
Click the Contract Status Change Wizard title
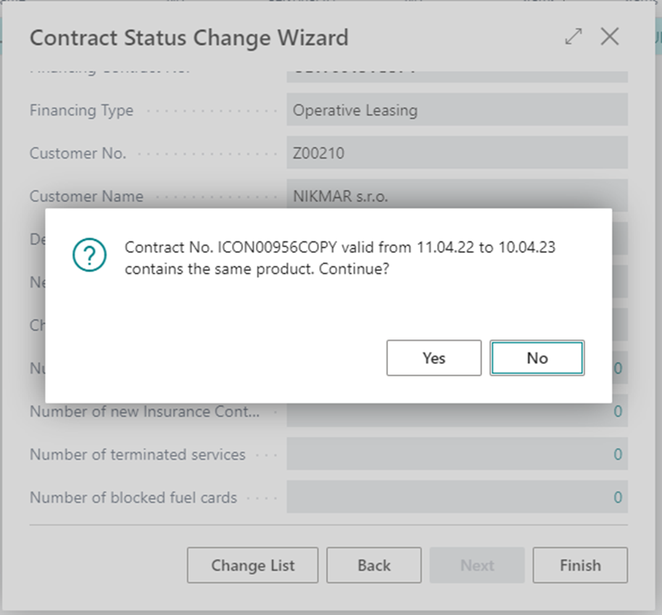(x=189, y=38)
